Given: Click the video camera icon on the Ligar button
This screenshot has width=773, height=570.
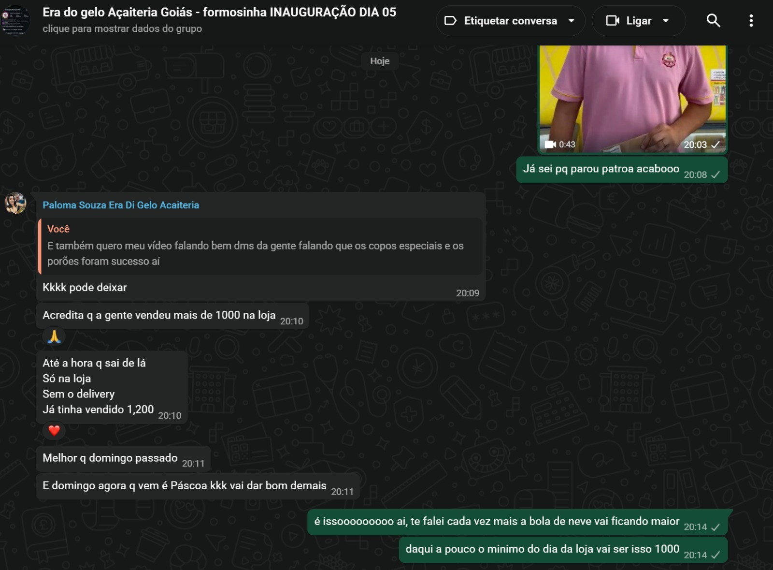Looking at the screenshot, I should [613, 20].
